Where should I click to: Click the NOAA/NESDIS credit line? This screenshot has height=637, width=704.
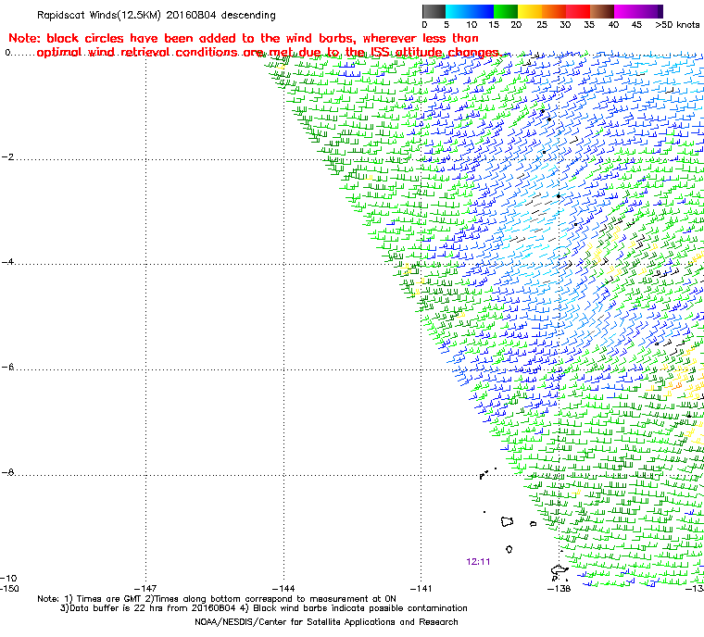point(326,622)
